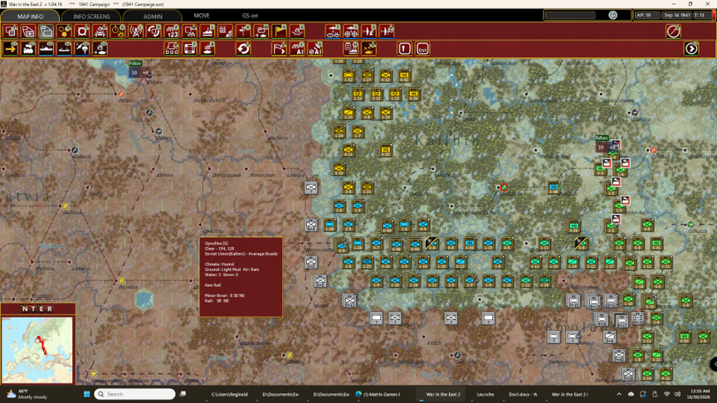This screenshot has width=717, height=403.
Task: Select the Rzhev city label on the map
Action: tap(602, 138)
